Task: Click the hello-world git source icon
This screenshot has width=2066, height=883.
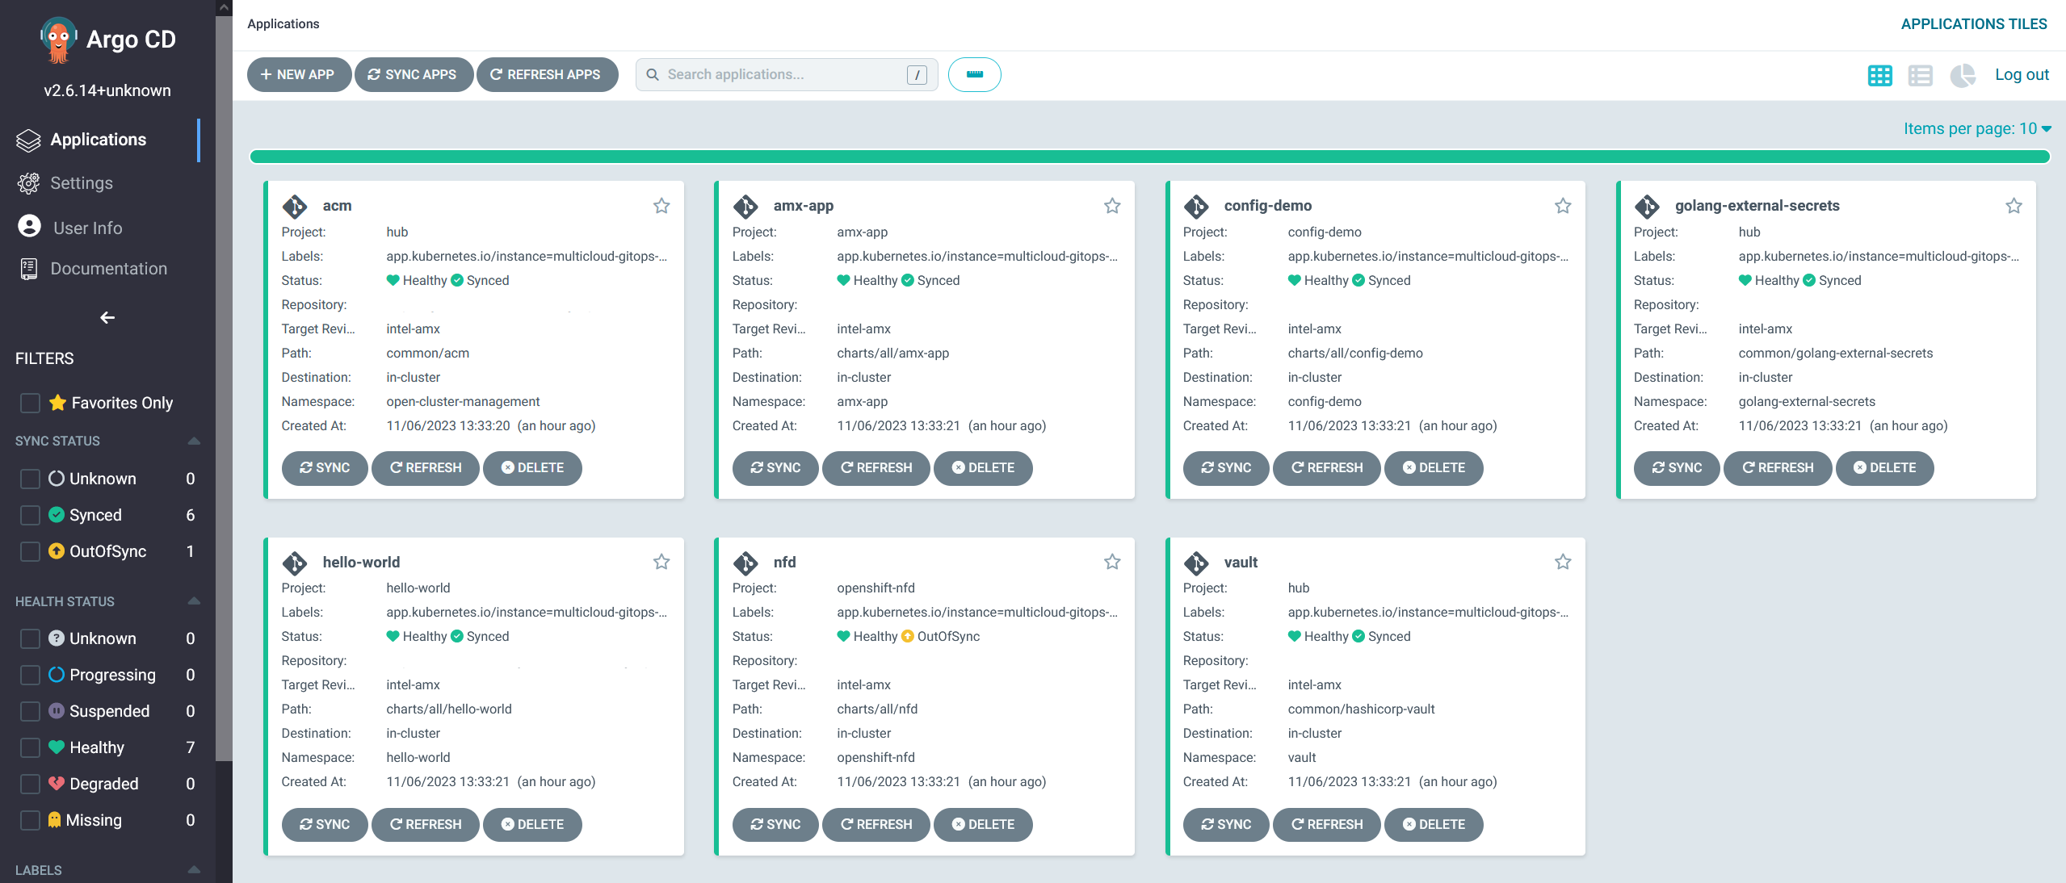Action: (x=295, y=563)
